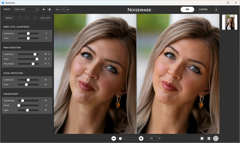
Task: Select the Default preset tab
Action: [9, 18]
